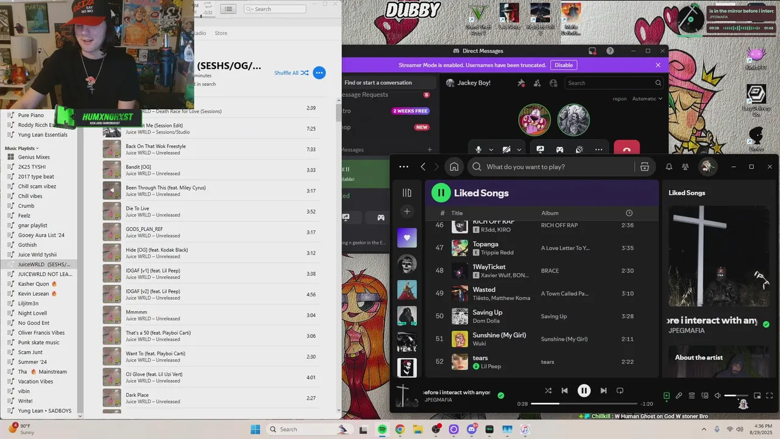Open Spotify profile avatar menu

click(707, 166)
